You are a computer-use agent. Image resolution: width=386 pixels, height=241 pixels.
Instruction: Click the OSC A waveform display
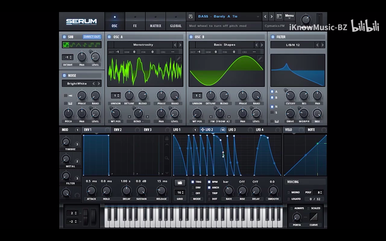(x=145, y=71)
